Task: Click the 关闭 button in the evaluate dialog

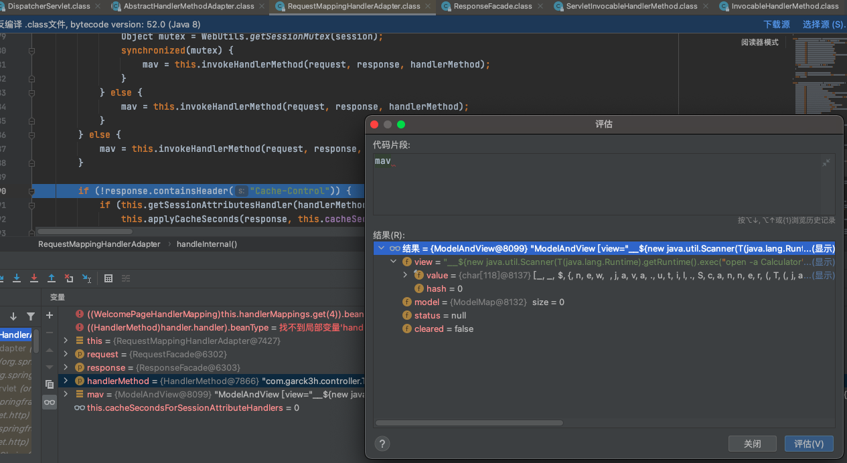Action: click(753, 444)
